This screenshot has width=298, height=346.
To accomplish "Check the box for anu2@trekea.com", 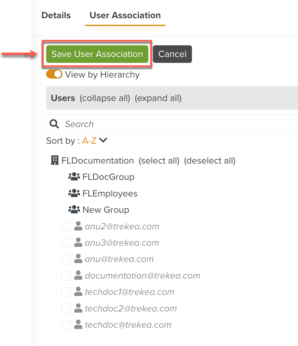I will point(66,227).
